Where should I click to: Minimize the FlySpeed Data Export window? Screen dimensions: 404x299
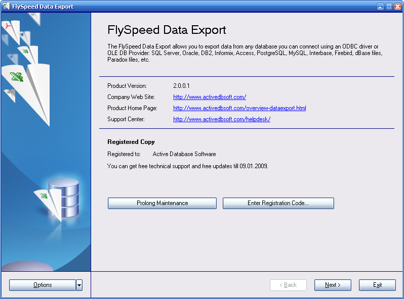click(x=380, y=7)
